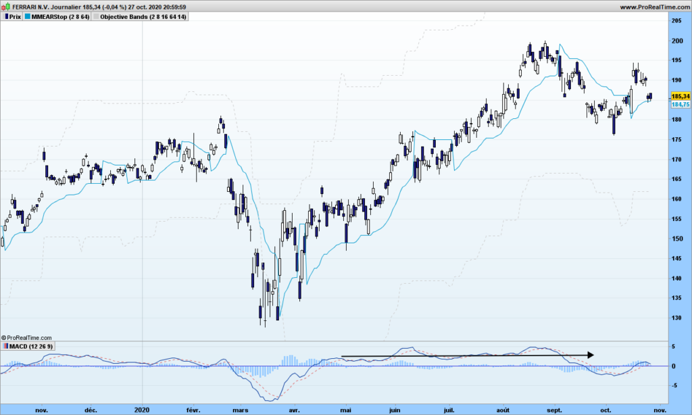Viewport: 692px width, 415px height.
Task: Click the mars label on time axis
Action: 241,410
